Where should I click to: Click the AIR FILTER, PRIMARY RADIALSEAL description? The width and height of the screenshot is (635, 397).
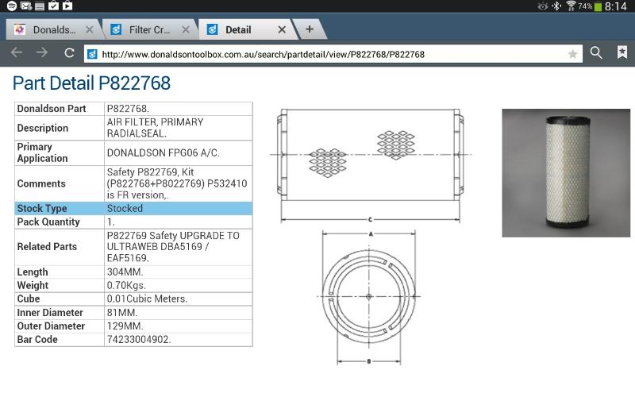click(x=178, y=128)
